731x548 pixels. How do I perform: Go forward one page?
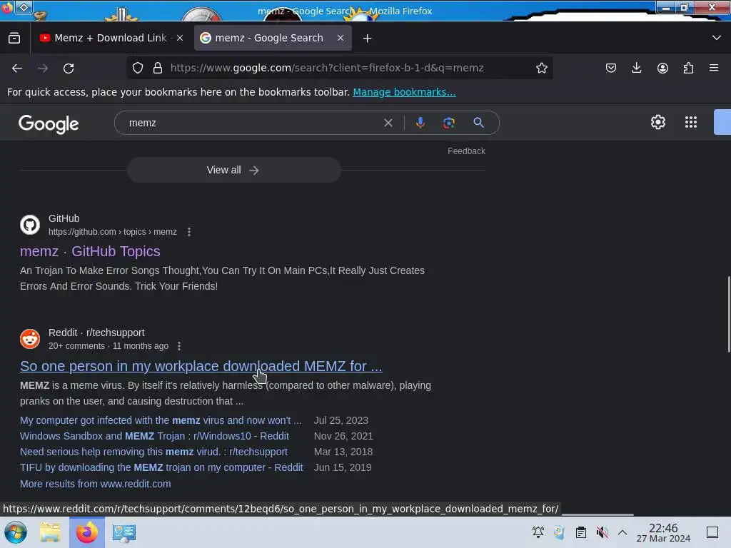pos(43,68)
